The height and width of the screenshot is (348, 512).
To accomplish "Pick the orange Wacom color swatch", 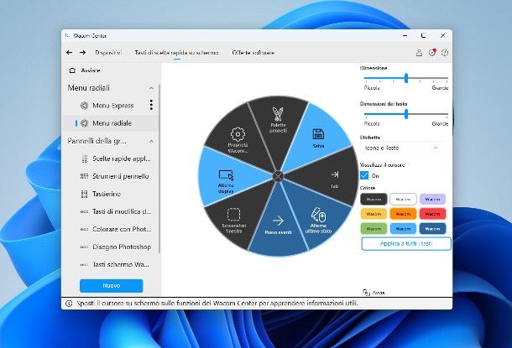I will click(374, 213).
